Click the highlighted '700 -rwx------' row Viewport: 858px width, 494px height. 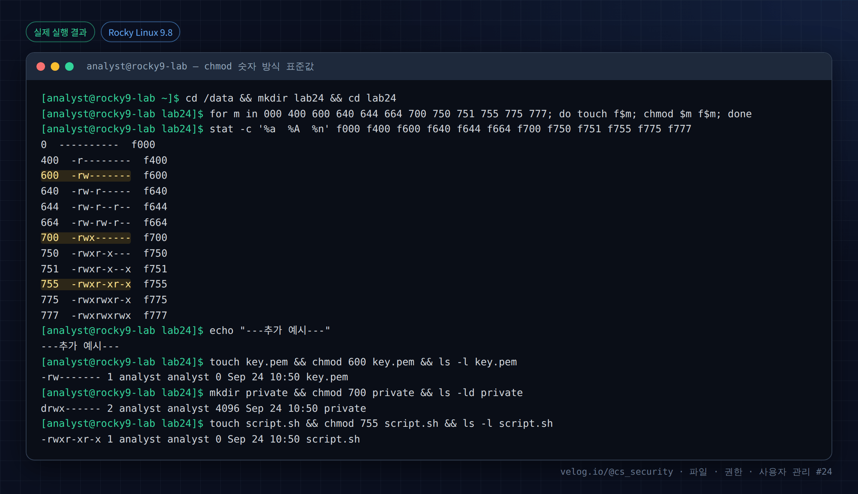(104, 237)
